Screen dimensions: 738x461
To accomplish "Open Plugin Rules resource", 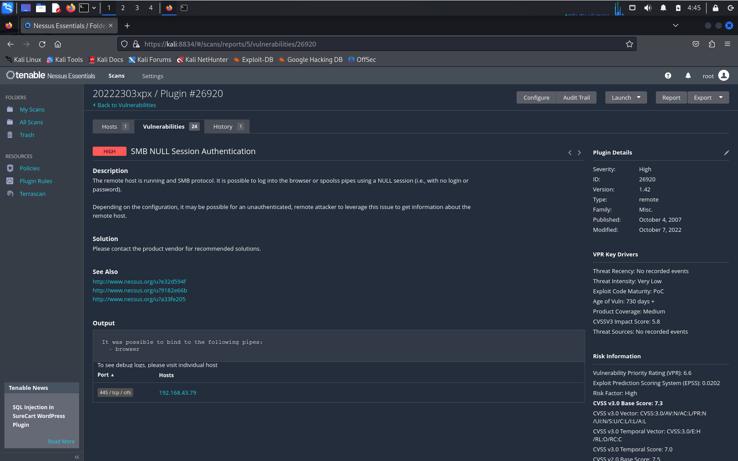I will [x=36, y=181].
